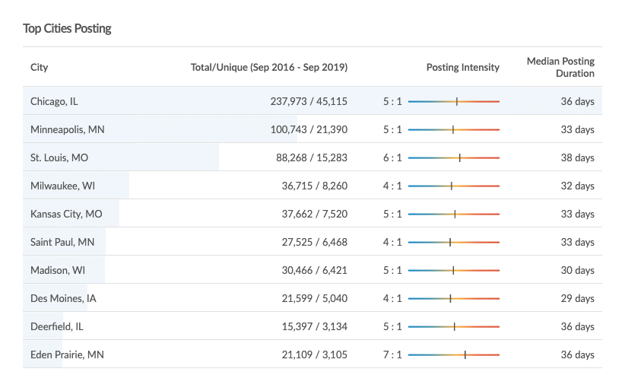Click Kansas City's posting intensity gradient bar
Screen dimensions: 625x391
point(454,215)
